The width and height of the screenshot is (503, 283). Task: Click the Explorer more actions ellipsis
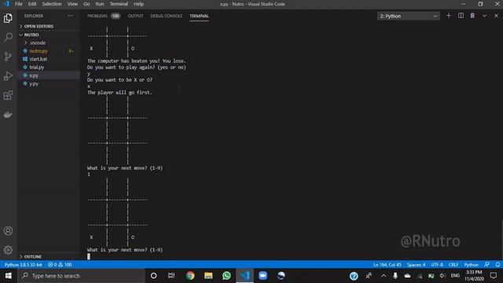[70, 16]
